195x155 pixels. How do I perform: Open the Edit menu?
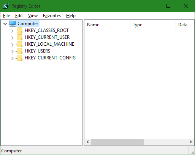[x=19, y=16]
